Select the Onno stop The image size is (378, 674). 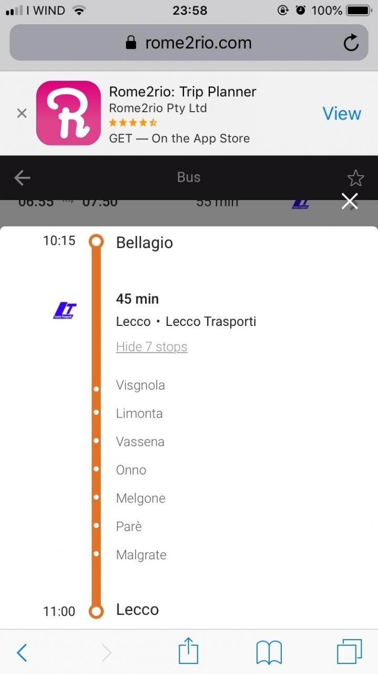(x=131, y=470)
